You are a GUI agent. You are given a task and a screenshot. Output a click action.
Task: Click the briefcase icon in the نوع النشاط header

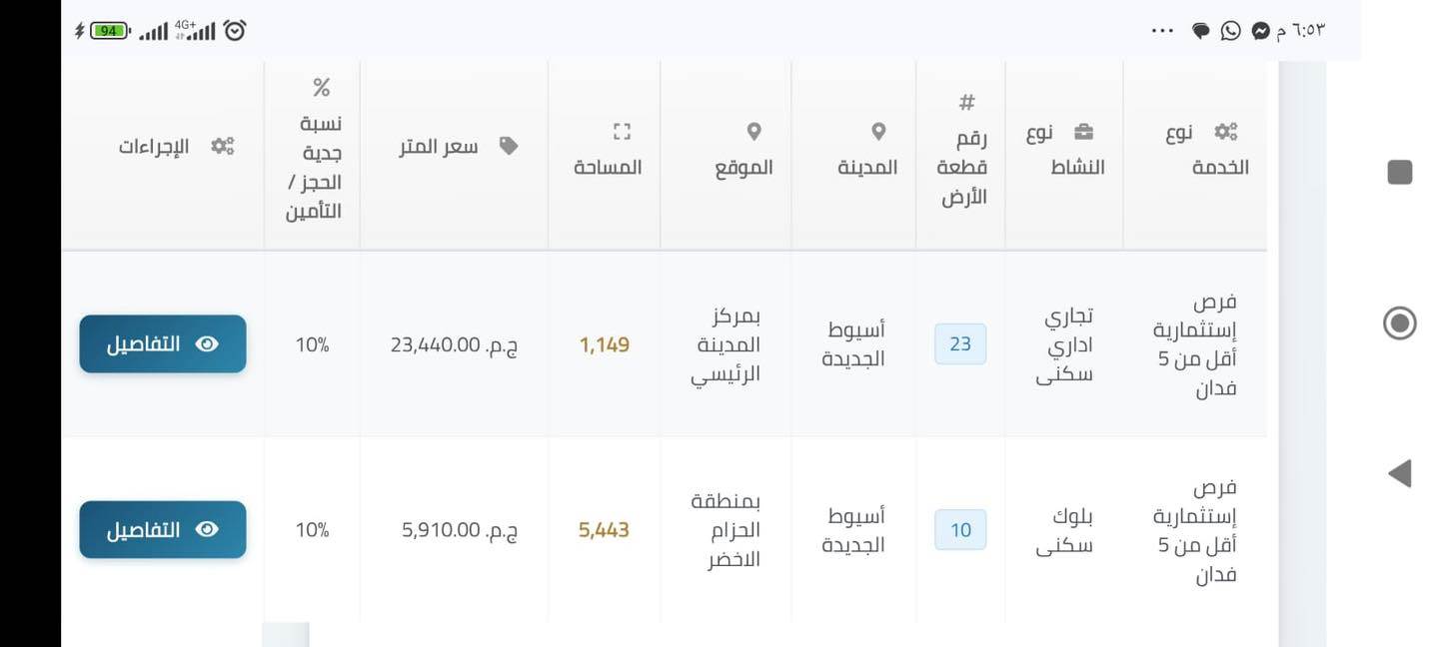[1083, 132]
